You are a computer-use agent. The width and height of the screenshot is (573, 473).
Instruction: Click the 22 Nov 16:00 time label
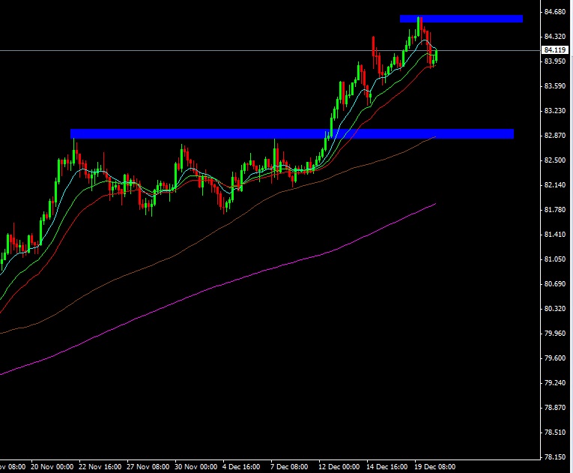100,467
